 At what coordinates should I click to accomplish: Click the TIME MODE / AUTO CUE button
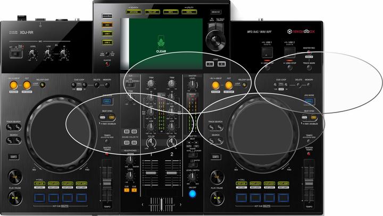click(x=107, y=54)
